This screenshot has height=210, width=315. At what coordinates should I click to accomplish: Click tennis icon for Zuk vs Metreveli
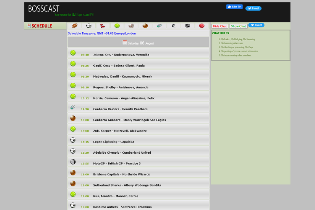pyautogui.click(x=73, y=129)
